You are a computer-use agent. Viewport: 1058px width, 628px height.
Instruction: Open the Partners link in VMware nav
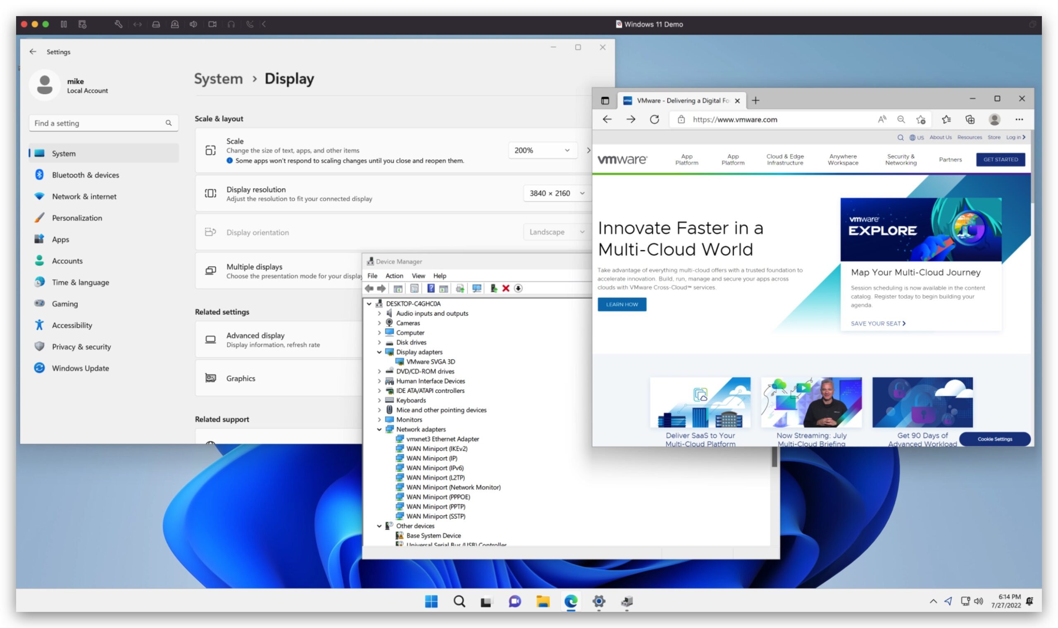tap(950, 159)
